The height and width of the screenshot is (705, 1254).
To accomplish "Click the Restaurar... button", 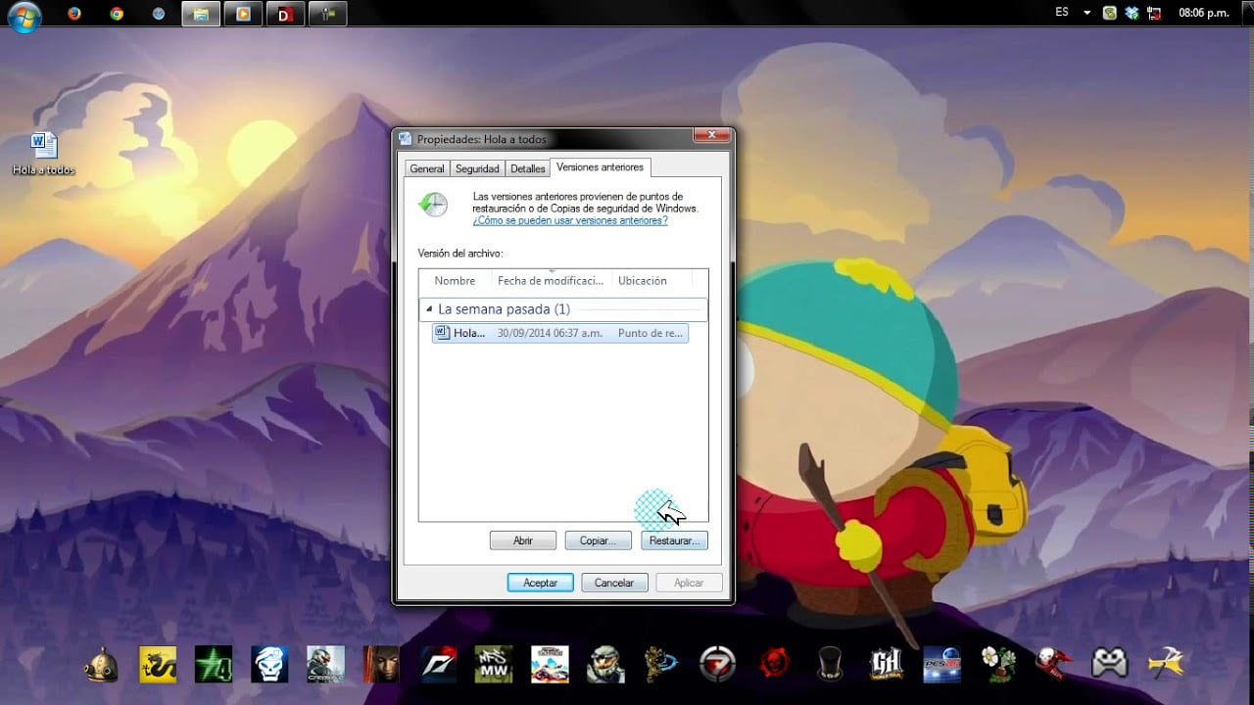I will 674,540.
